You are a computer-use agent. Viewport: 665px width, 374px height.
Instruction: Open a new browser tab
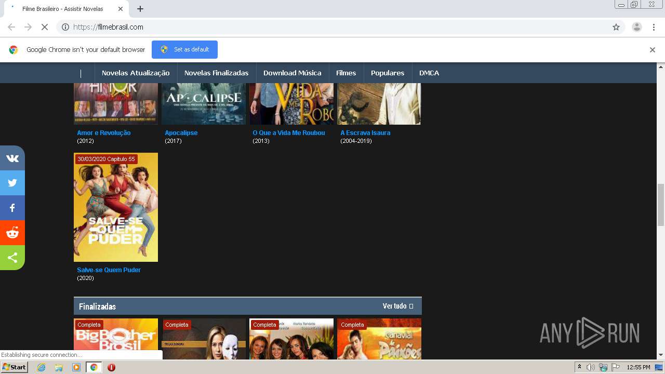pos(140,9)
